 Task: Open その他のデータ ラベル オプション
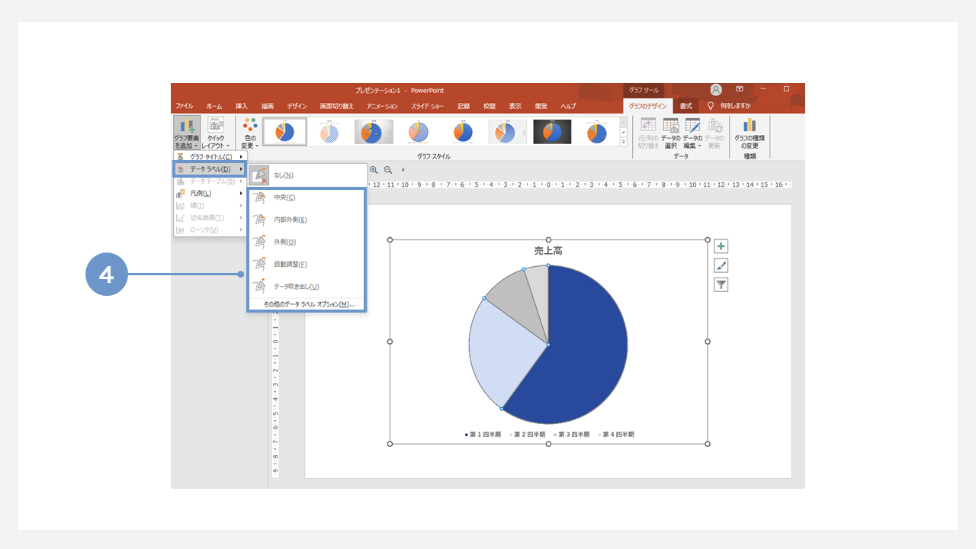coord(309,304)
